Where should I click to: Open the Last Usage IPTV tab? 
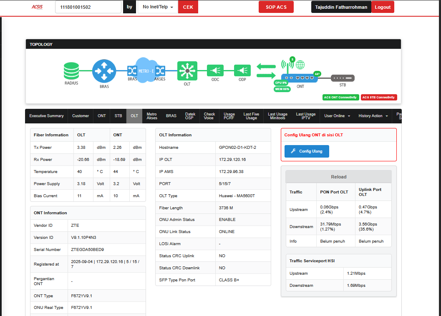tap(306, 116)
